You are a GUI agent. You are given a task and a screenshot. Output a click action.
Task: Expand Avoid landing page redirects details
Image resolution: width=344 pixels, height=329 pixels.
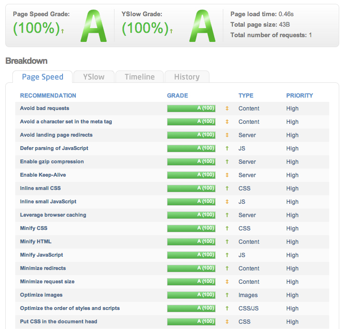[56, 135]
